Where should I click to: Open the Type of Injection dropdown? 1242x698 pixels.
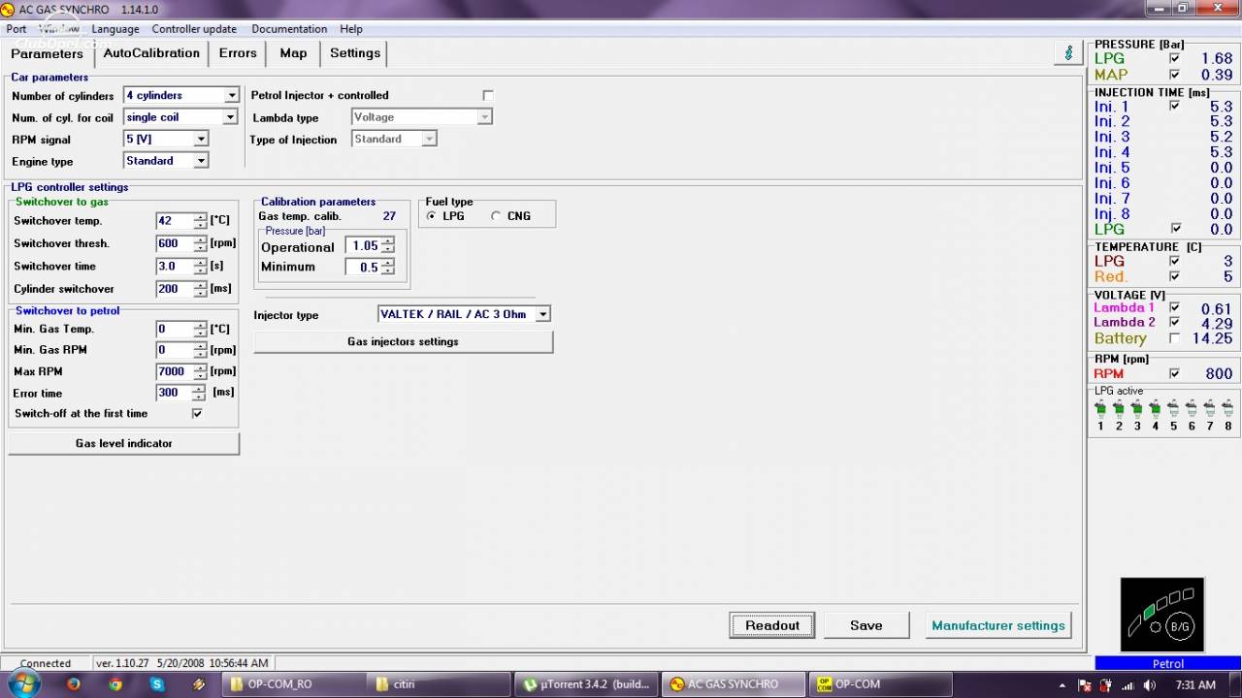(x=429, y=139)
